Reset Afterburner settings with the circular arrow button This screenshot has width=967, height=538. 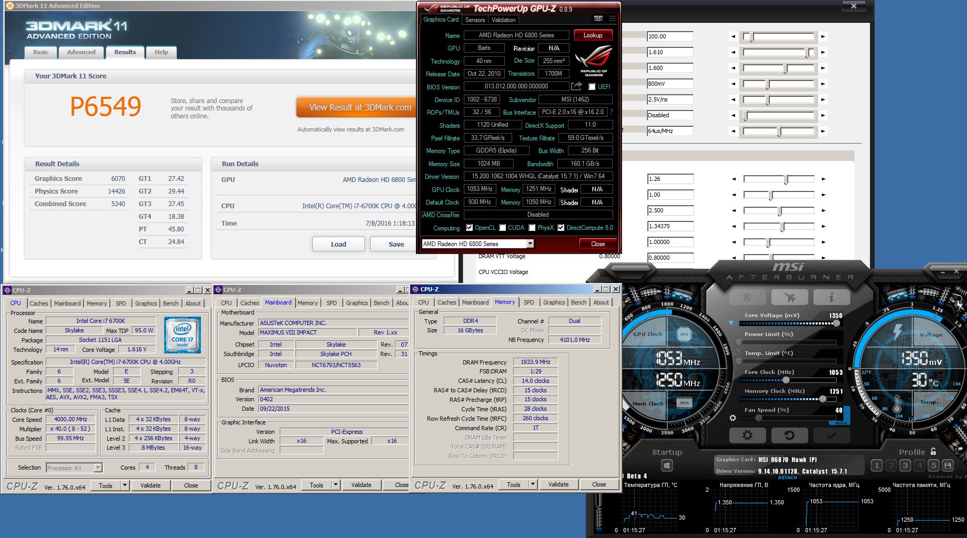point(789,435)
